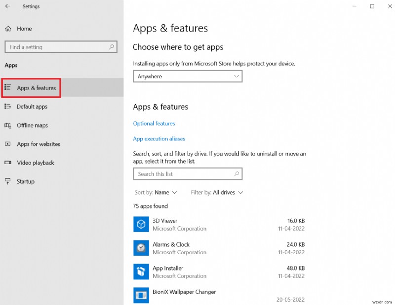
Task: Focus the Search this list field
Action: (x=188, y=174)
